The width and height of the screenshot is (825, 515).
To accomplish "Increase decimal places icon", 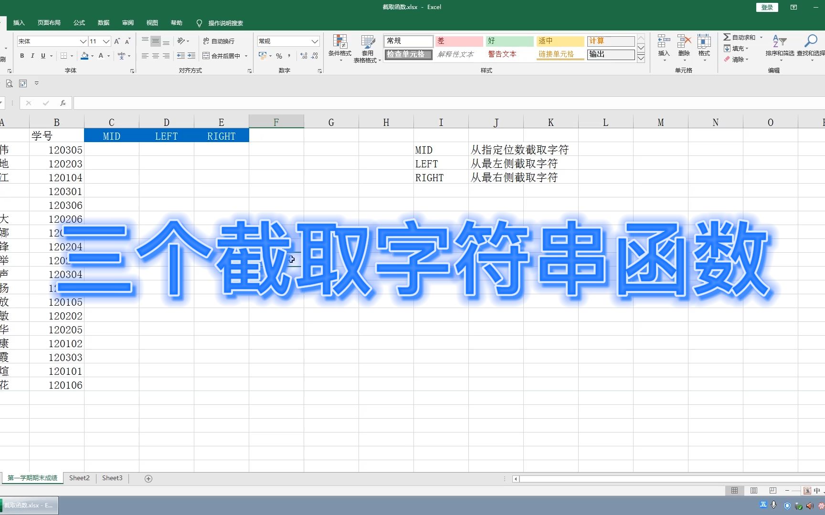I will pyautogui.click(x=304, y=56).
